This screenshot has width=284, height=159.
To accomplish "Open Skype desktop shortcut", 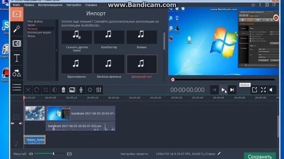I will pyautogui.click(x=6, y=27).
